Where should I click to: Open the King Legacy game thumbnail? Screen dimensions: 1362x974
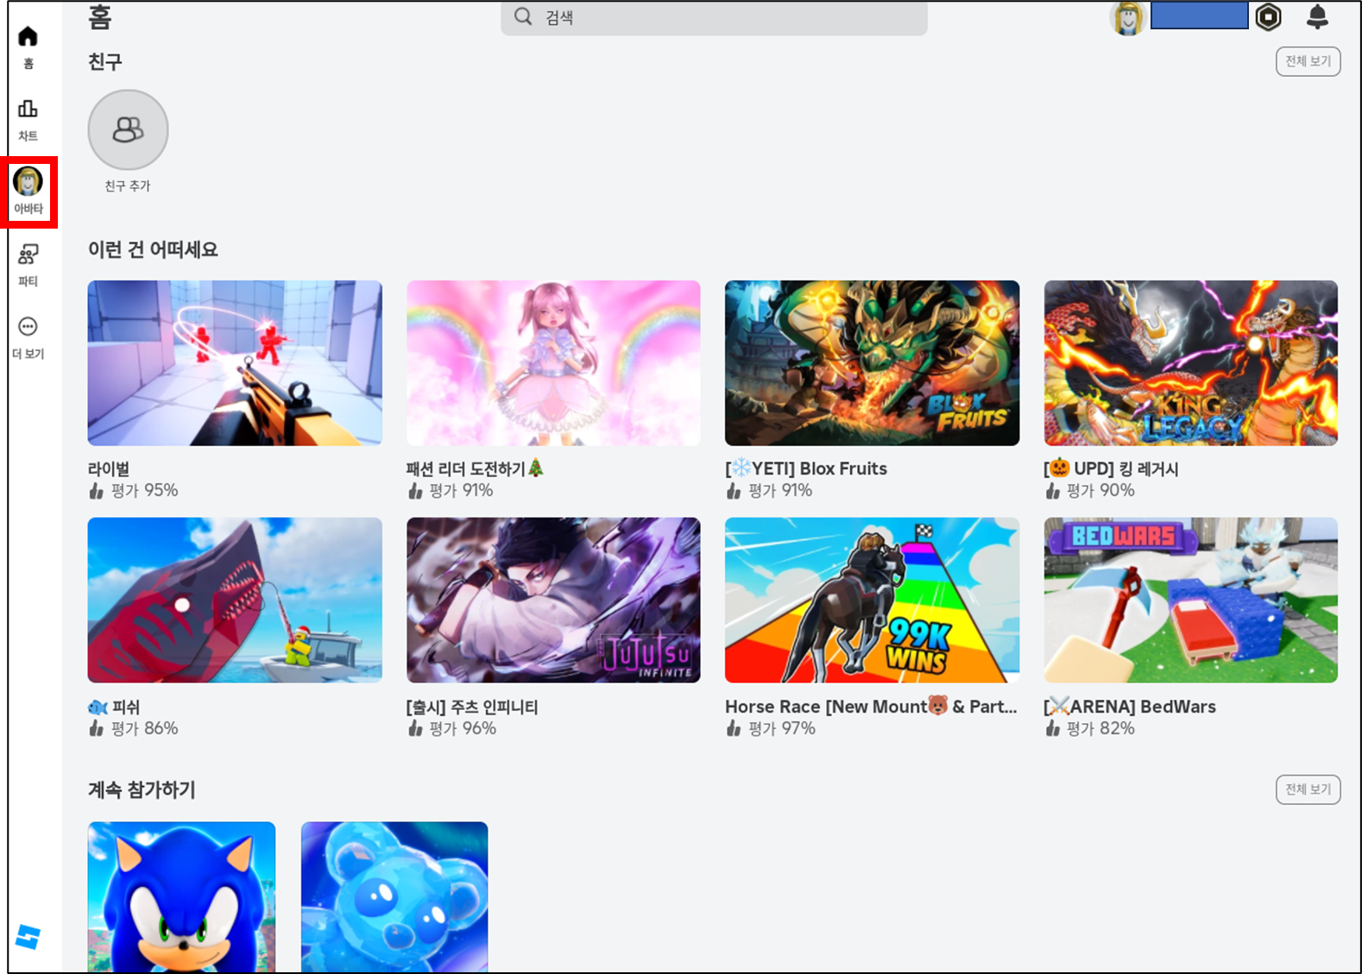coord(1191,363)
